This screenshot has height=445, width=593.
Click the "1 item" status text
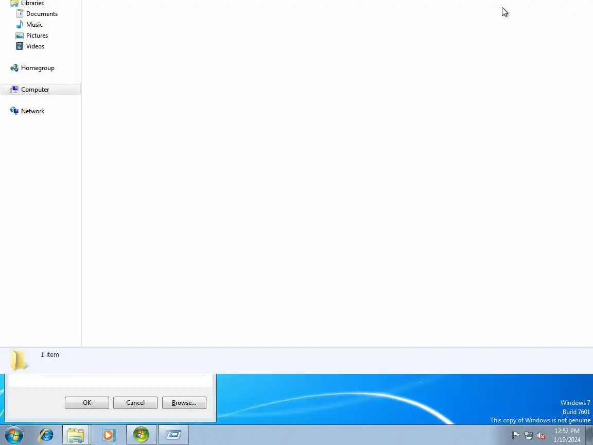pyautogui.click(x=50, y=355)
